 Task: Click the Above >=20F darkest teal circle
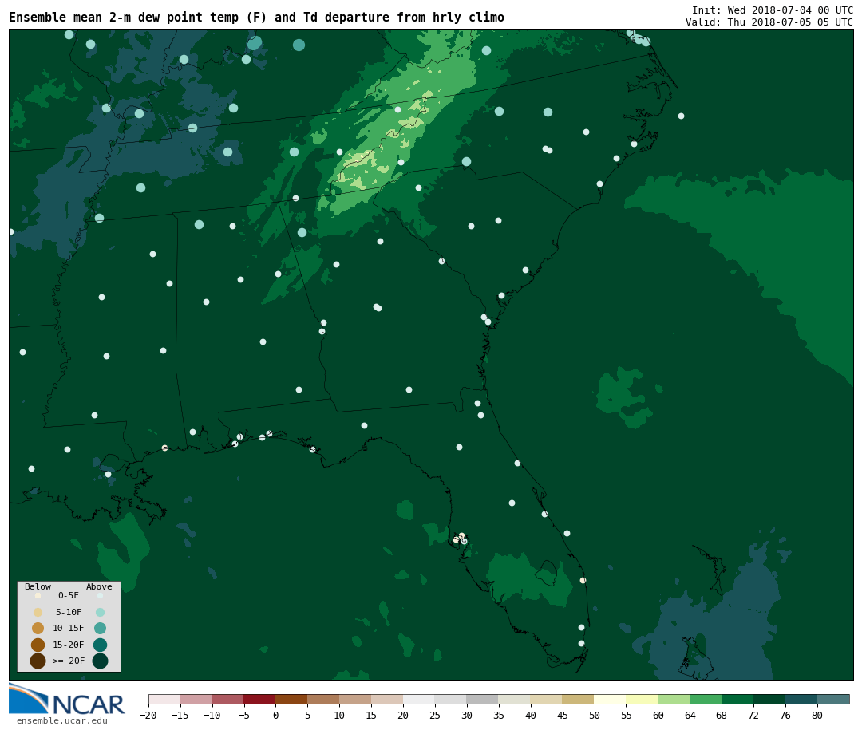click(100, 661)
